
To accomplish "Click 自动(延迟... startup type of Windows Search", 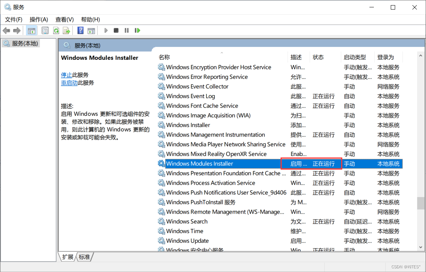I will click(358, 221).
